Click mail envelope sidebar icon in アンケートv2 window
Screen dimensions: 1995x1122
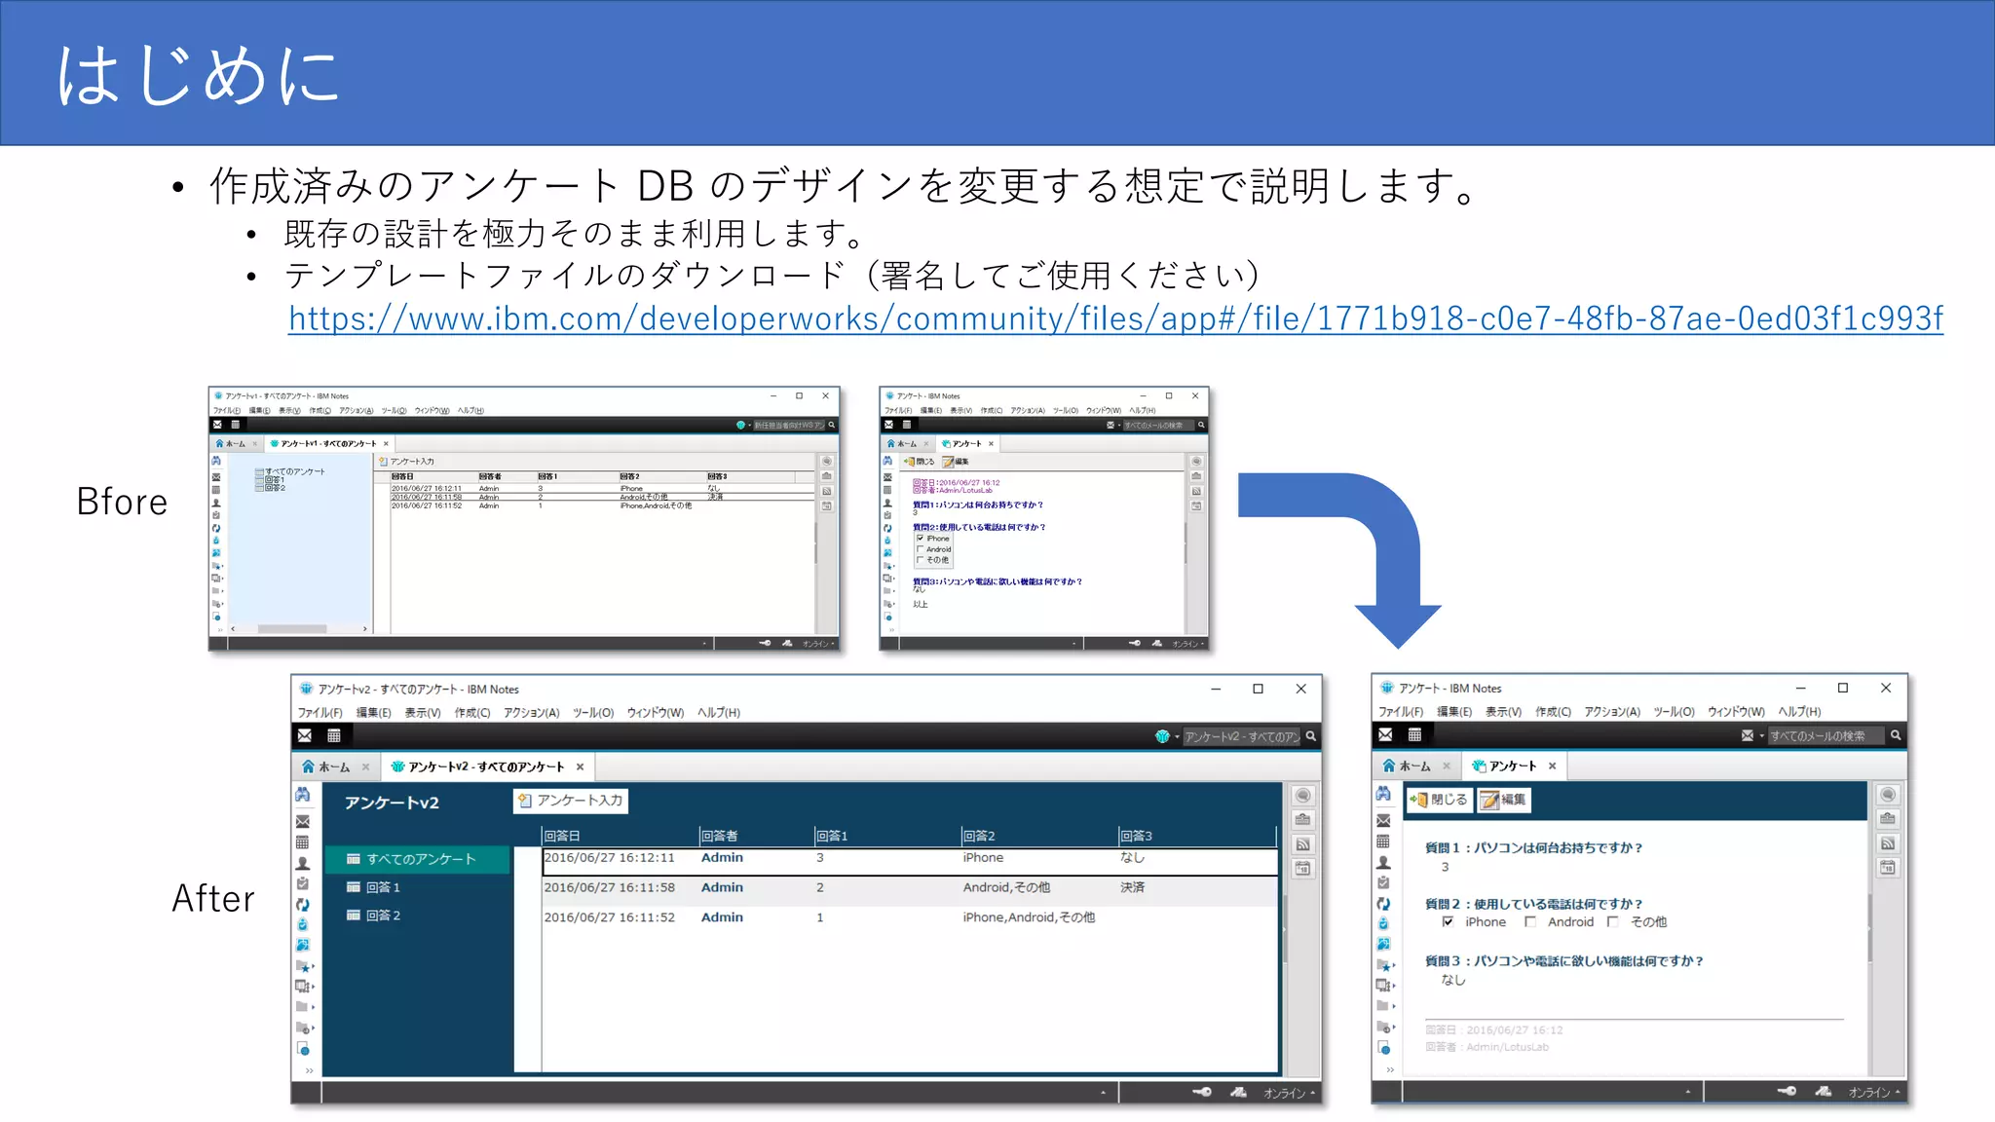coord(303,821)
